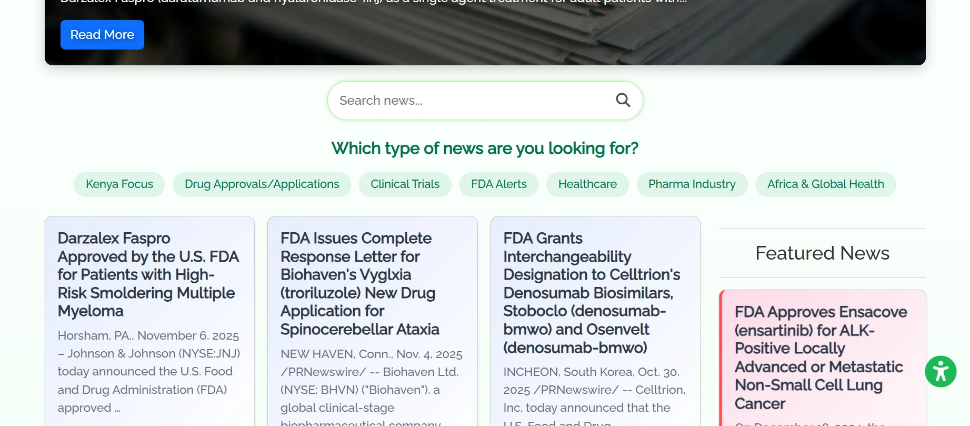Click the Read More button
This screenshot has height=426, width=970.
(102, 35)
